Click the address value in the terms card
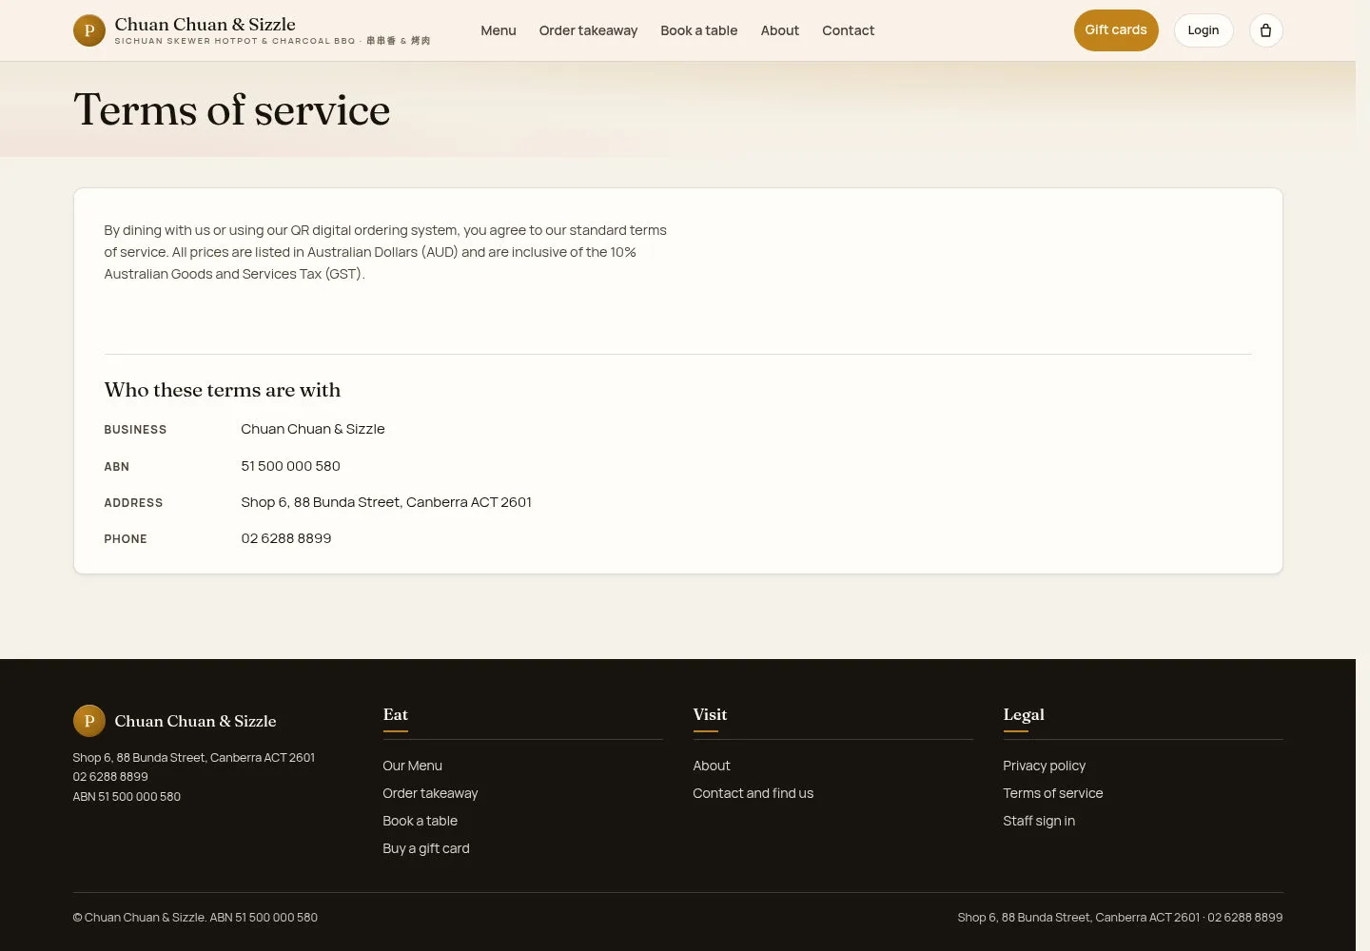This screenshot has height=951, width=1370. pyautogui.click(x=386, y=502)
